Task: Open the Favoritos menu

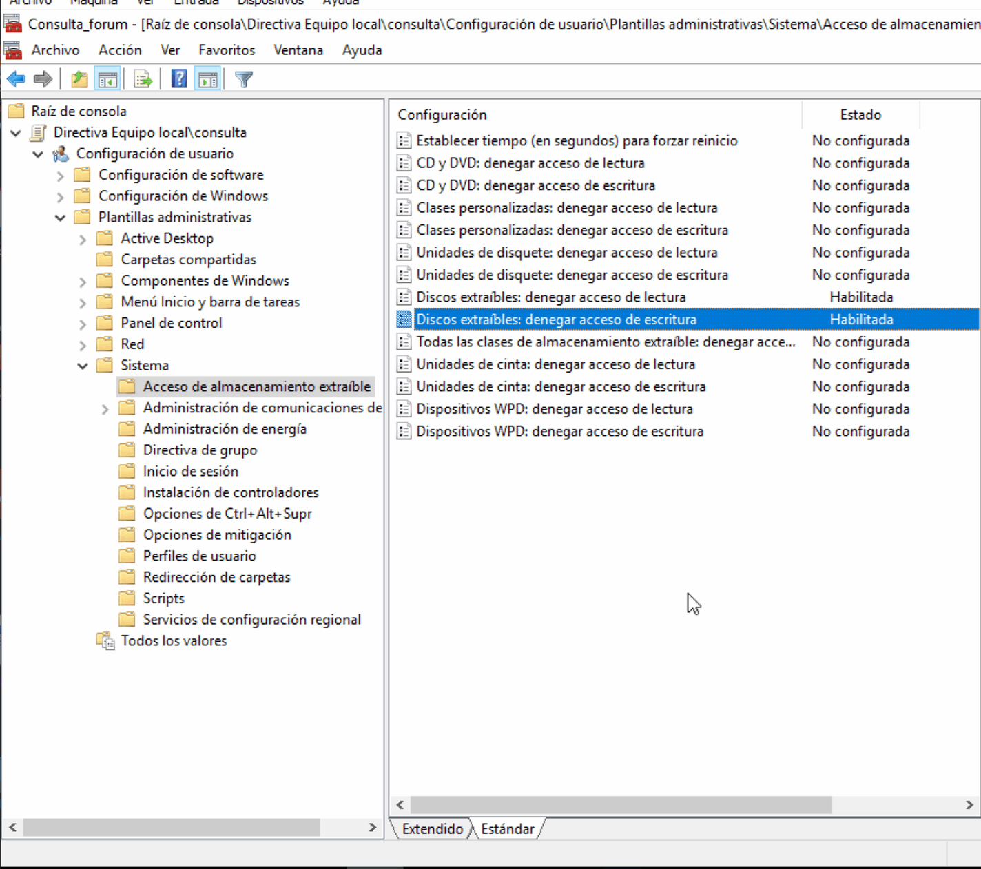Action: click(227, 50)
